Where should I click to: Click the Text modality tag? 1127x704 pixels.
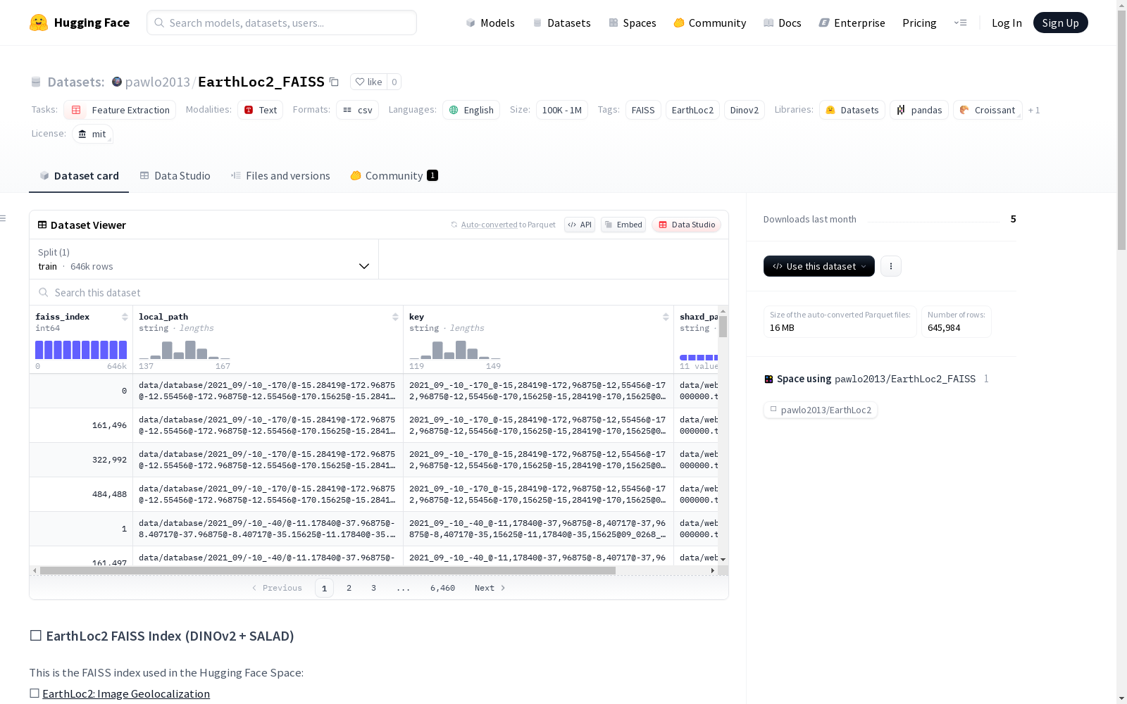coord(261,110)
